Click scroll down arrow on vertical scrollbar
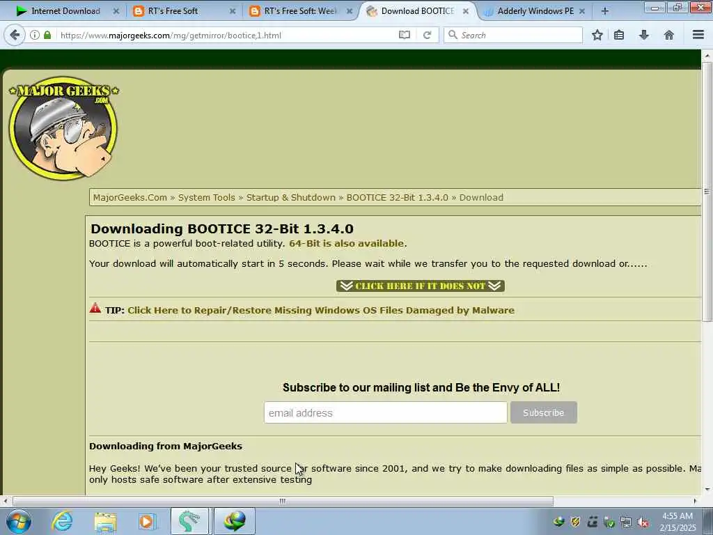 click(707, 490)
